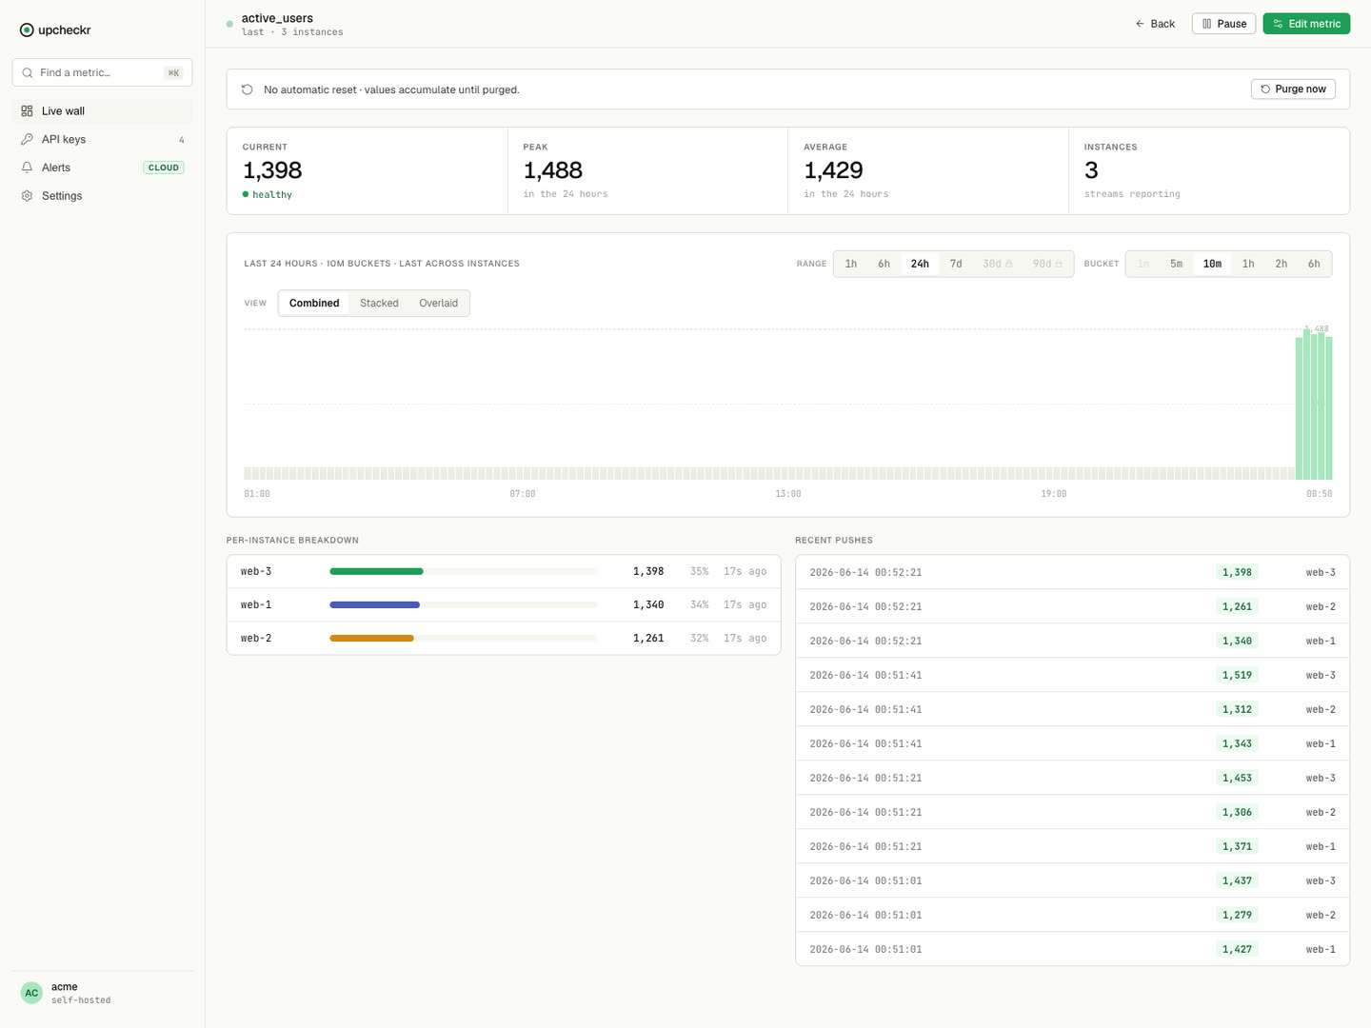Click the web-2 instance row label
Viewport: 1371px width, 1028px height.
click(x=256, y=638)
